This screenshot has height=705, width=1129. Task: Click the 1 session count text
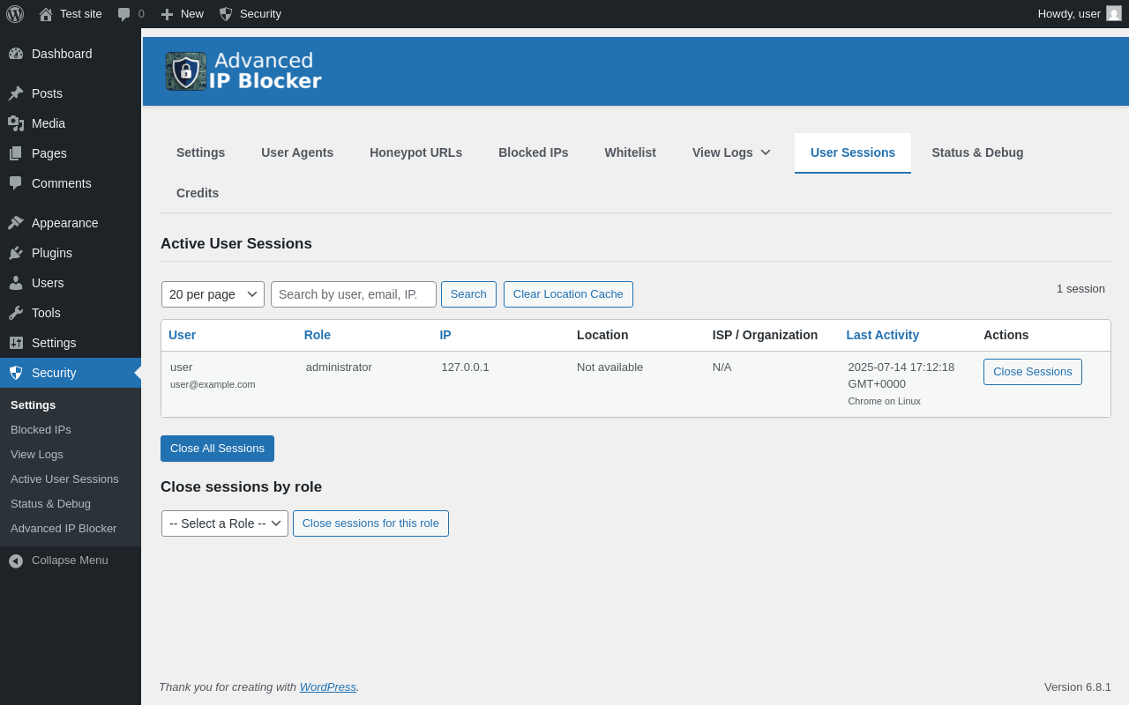point(1080,288)
